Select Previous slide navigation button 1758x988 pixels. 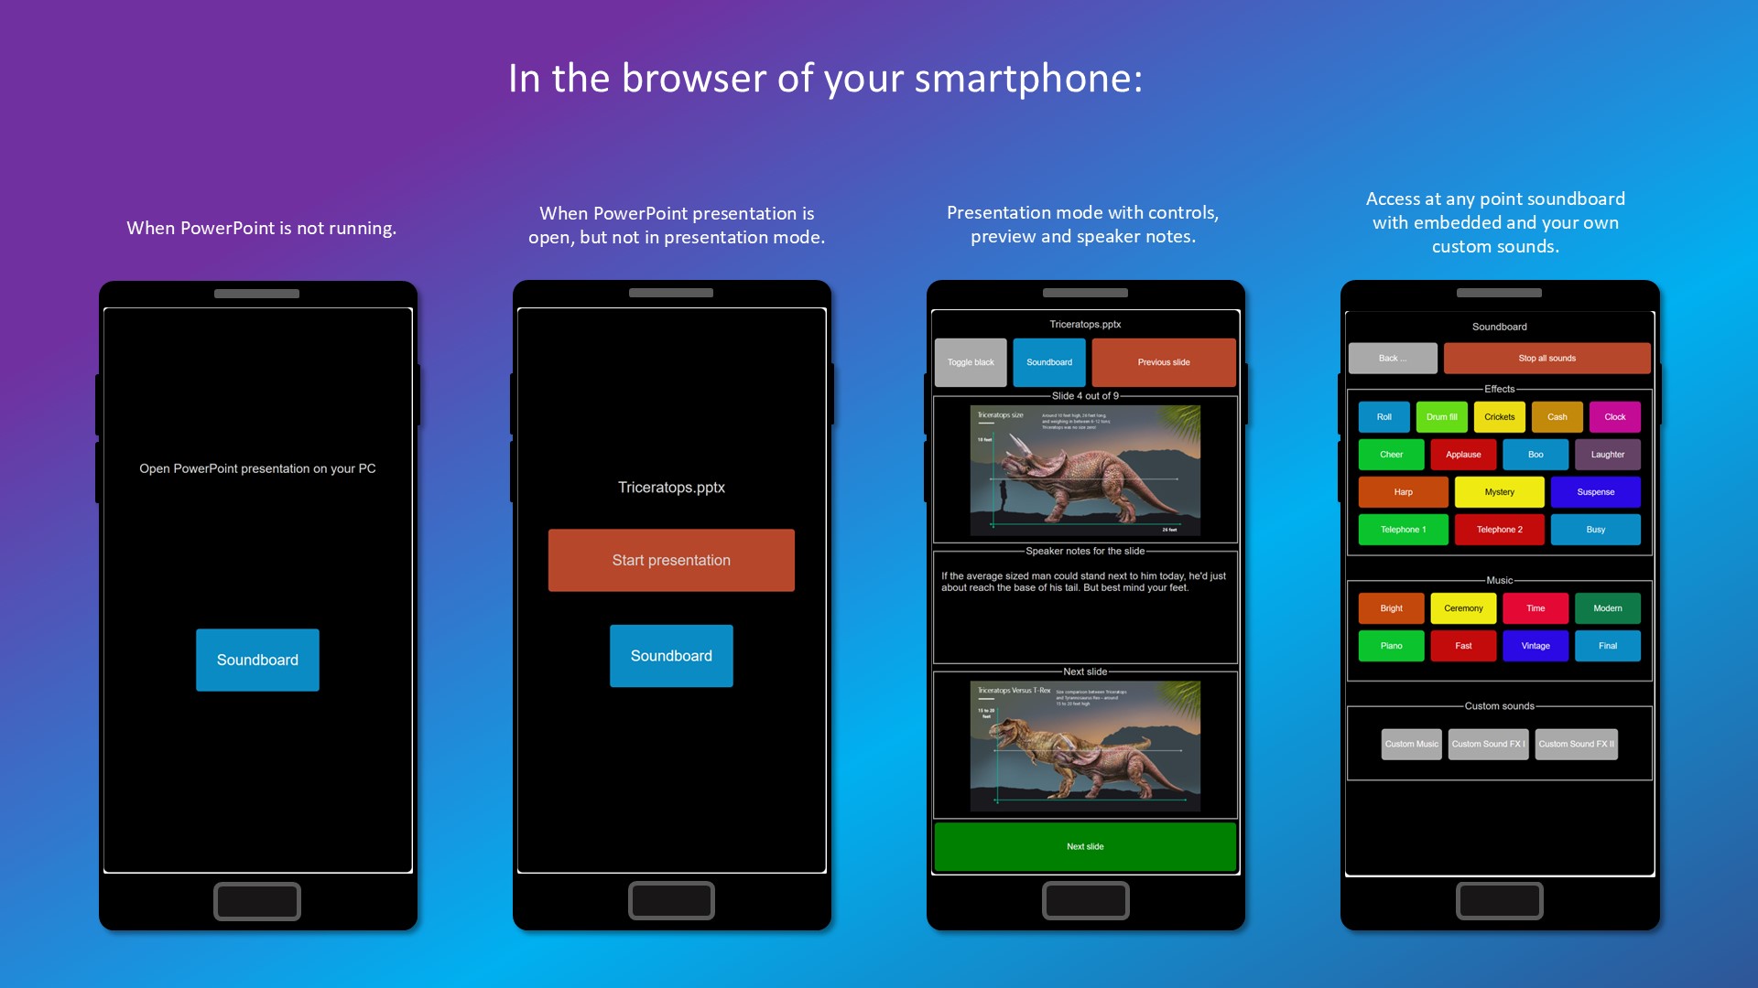coord(1162,360)
